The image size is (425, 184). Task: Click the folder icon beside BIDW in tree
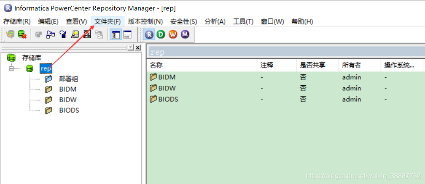(x=48, y=100)
